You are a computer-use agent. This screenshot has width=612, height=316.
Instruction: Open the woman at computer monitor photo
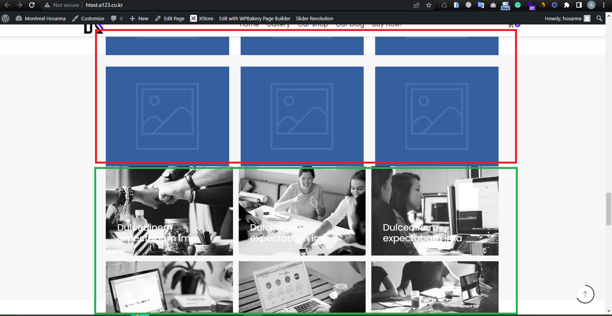point(435,211)
